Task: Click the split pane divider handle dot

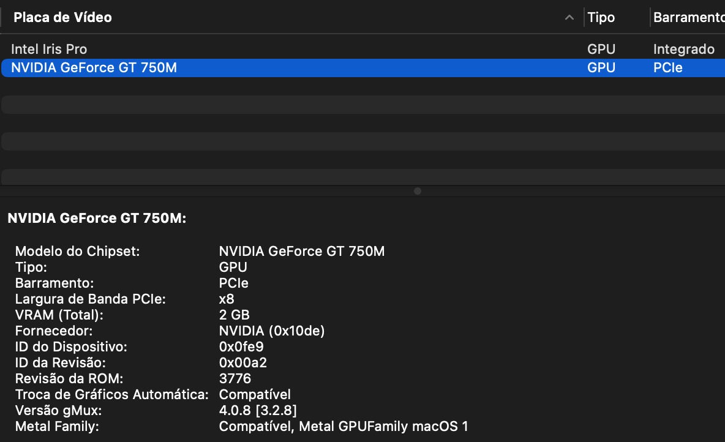Action: click(x=418, y=191)
